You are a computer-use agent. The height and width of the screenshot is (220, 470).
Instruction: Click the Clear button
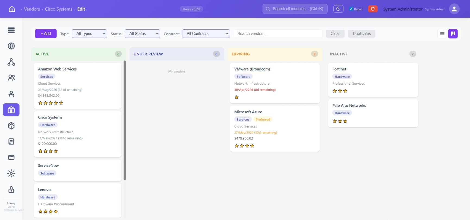coord(335,34)
